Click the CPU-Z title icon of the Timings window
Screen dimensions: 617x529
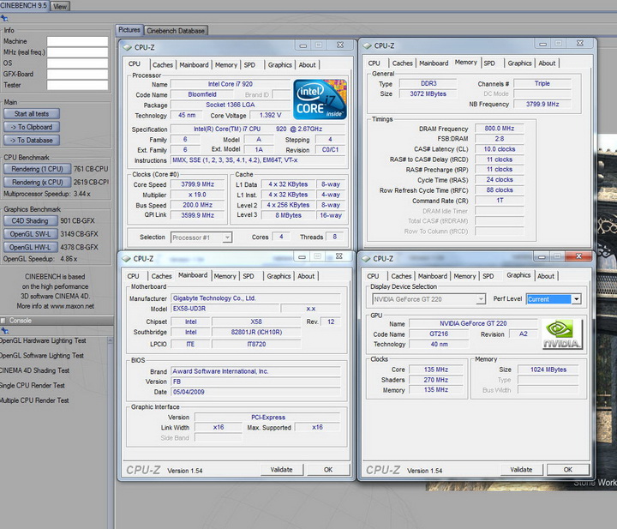click(367, 45)
